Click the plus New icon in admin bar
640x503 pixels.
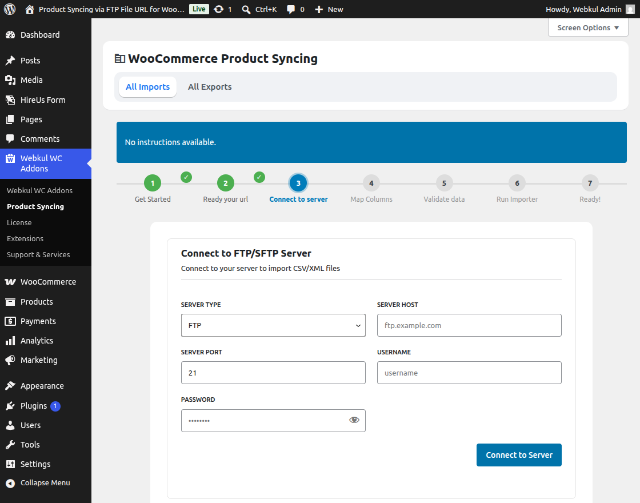coord(319,9)
